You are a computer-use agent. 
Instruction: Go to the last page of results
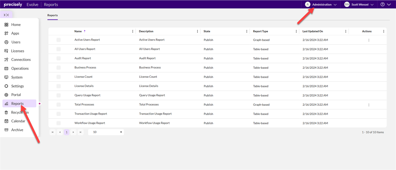[81, 132]
